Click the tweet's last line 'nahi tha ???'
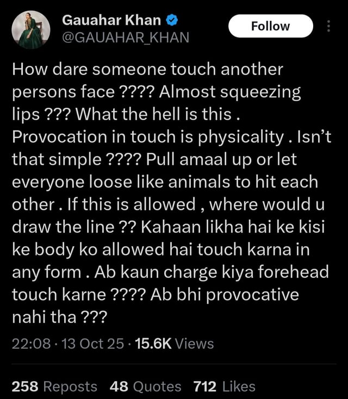The height and width of the screenshot is (399, 348). (60, 317)
